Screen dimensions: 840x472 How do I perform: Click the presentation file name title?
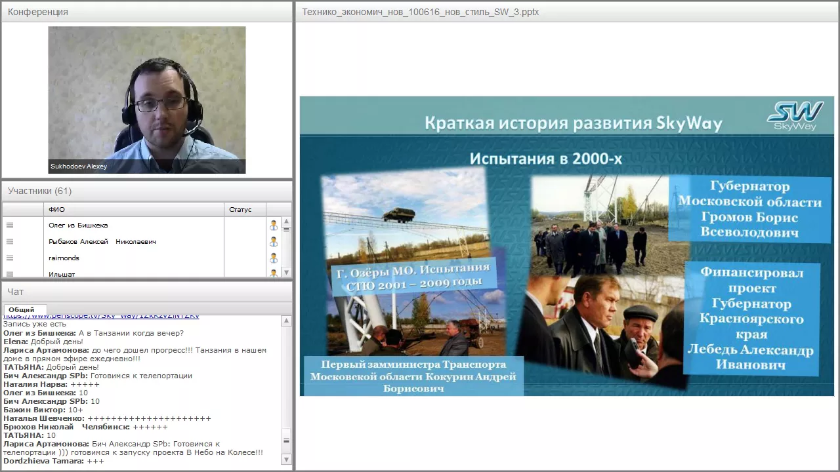click(421, 12)
